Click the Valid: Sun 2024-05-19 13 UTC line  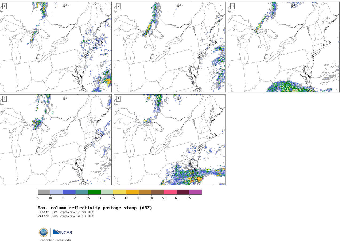66,216
